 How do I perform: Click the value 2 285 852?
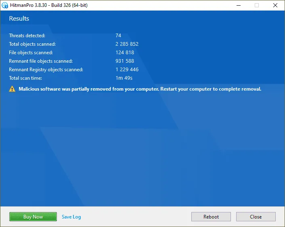click(127, 44)
